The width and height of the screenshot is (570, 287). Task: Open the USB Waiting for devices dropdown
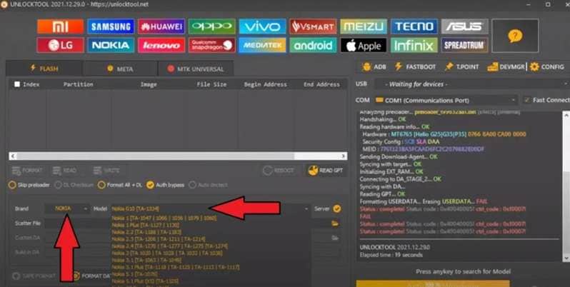(x=472, y=84)
